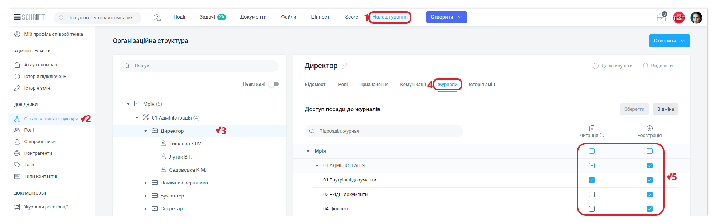
Task: Click the Видалити button
Action: coord(658,66)
